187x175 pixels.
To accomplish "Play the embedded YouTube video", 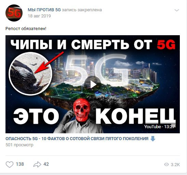I will tap(93, 84).
